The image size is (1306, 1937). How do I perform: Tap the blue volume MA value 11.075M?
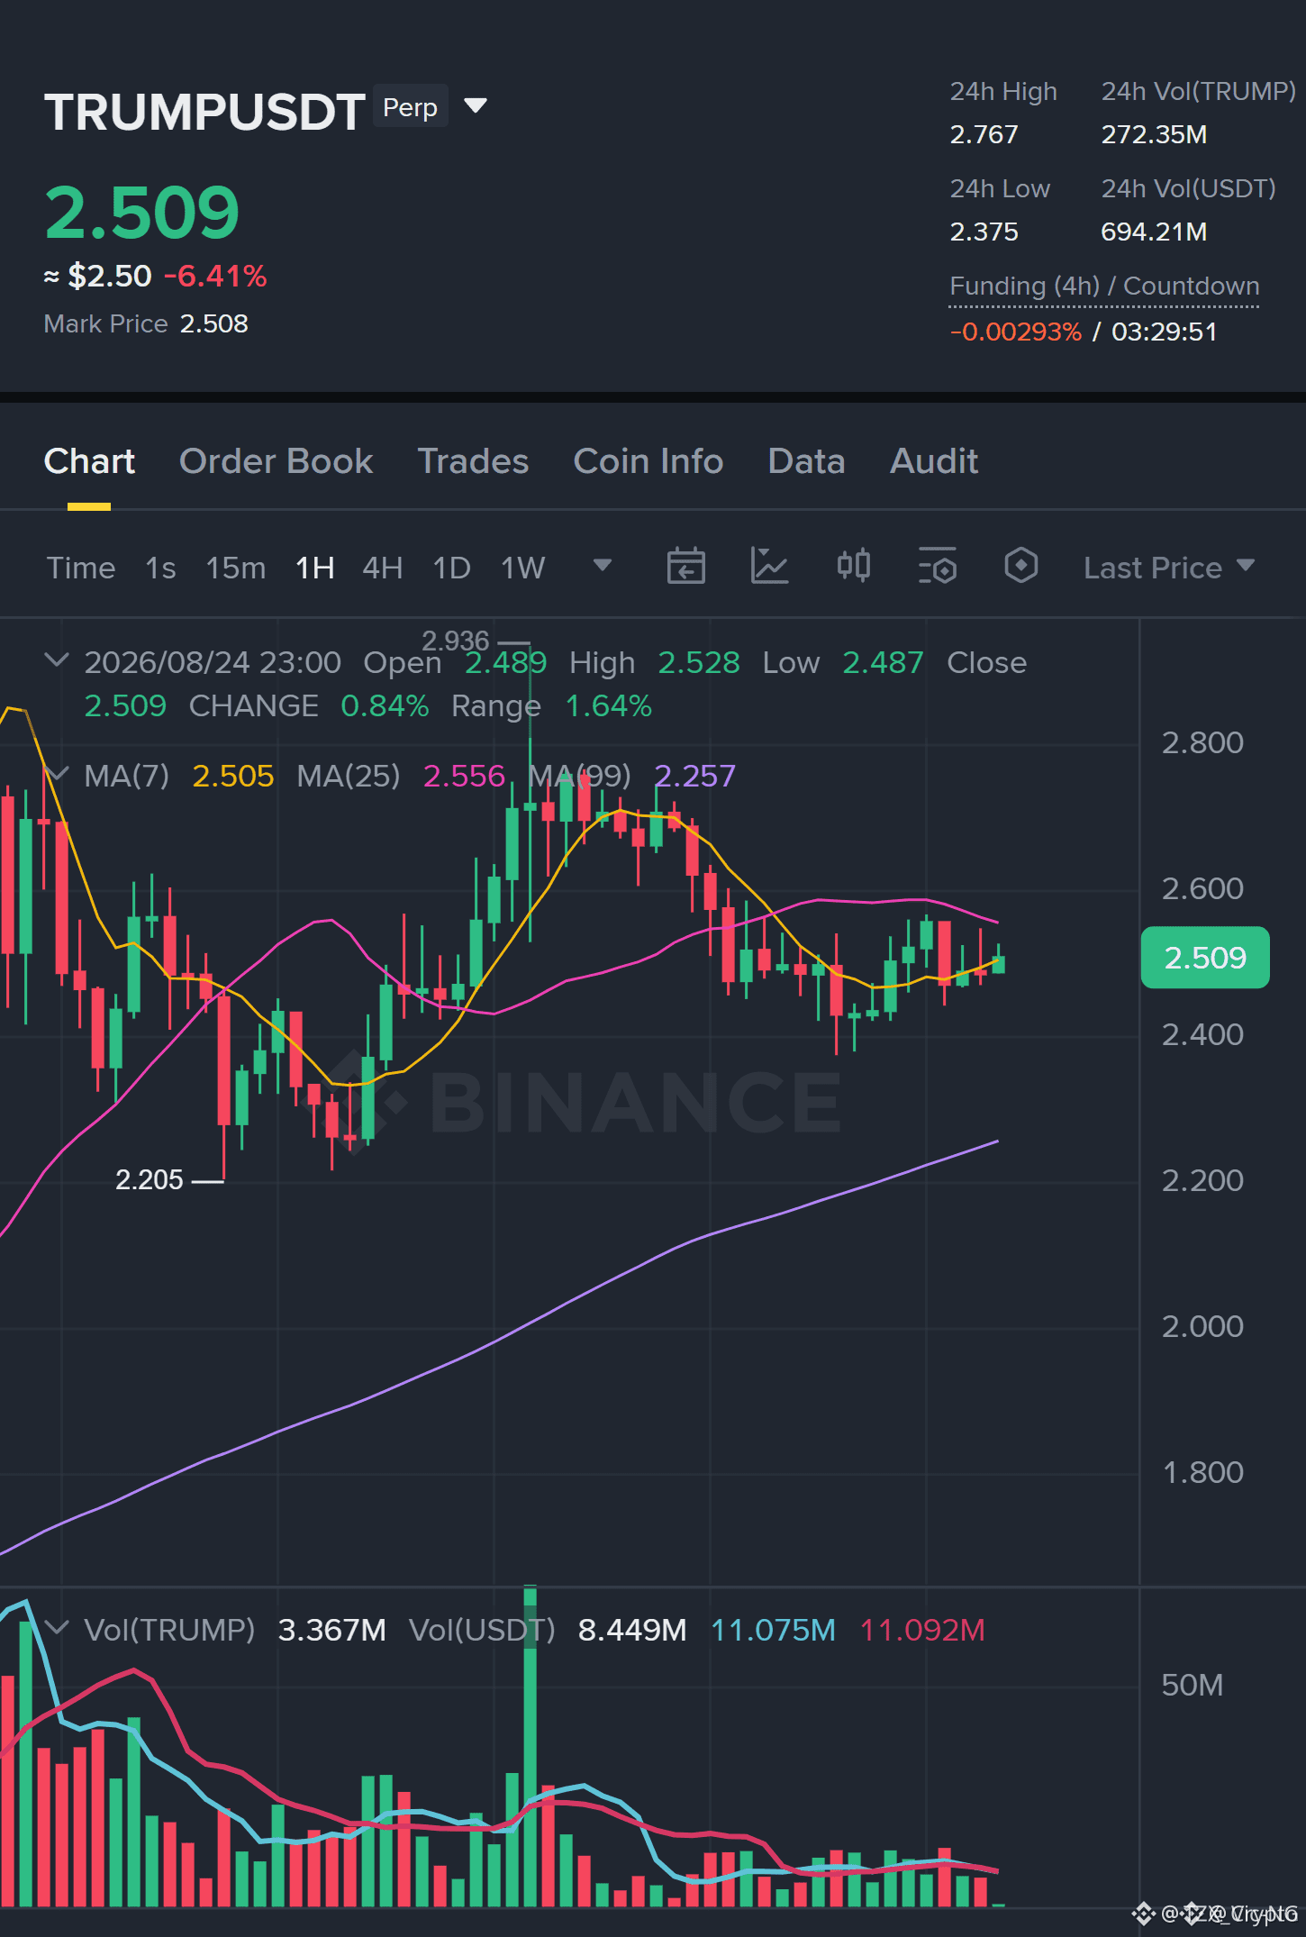pyautogui.click(x=773, y=1630)
